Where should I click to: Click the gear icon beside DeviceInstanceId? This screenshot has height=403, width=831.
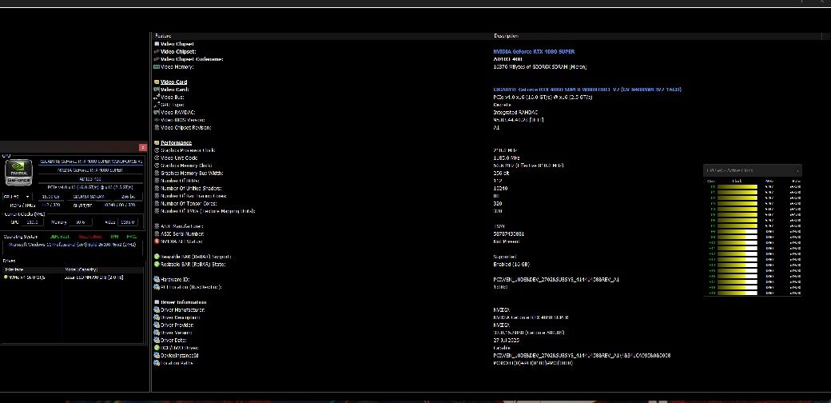157,355
